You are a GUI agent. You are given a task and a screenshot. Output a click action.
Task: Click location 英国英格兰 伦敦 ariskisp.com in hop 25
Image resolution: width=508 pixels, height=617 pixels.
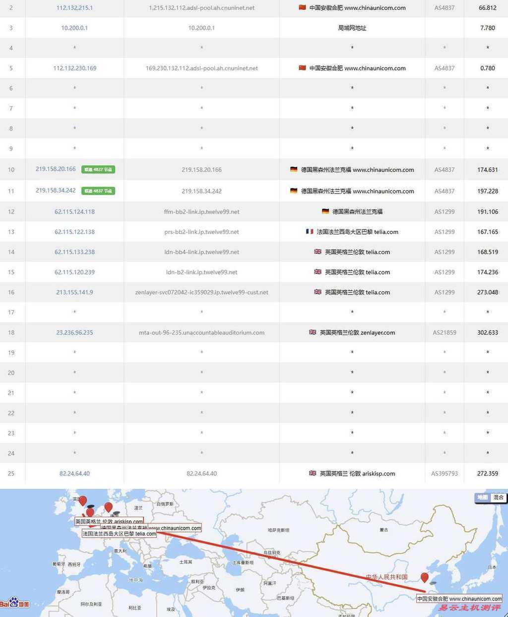[357, 474]
